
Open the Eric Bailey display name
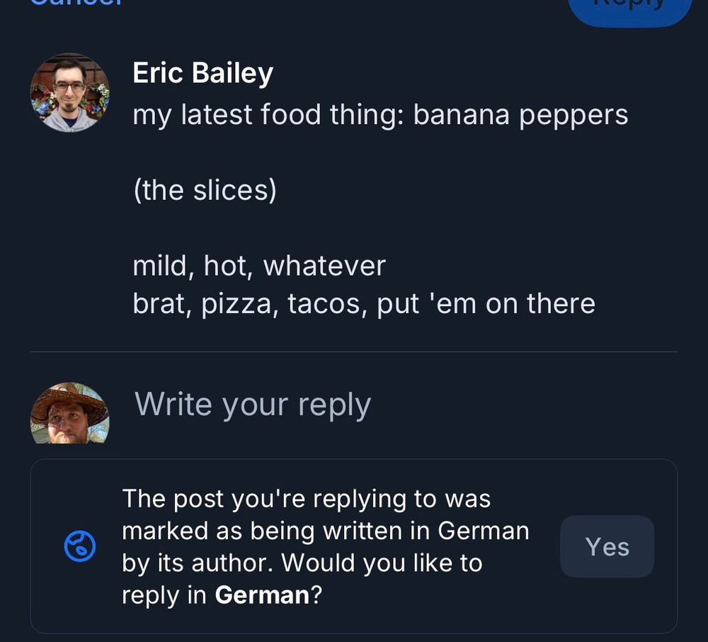(x=202, y=73)
